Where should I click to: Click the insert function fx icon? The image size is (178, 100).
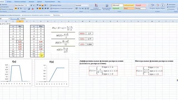click(x=18, y=19)
